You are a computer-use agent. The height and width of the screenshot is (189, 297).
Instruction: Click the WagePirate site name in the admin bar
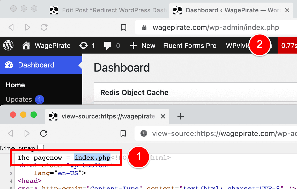(x=53, y=46)
